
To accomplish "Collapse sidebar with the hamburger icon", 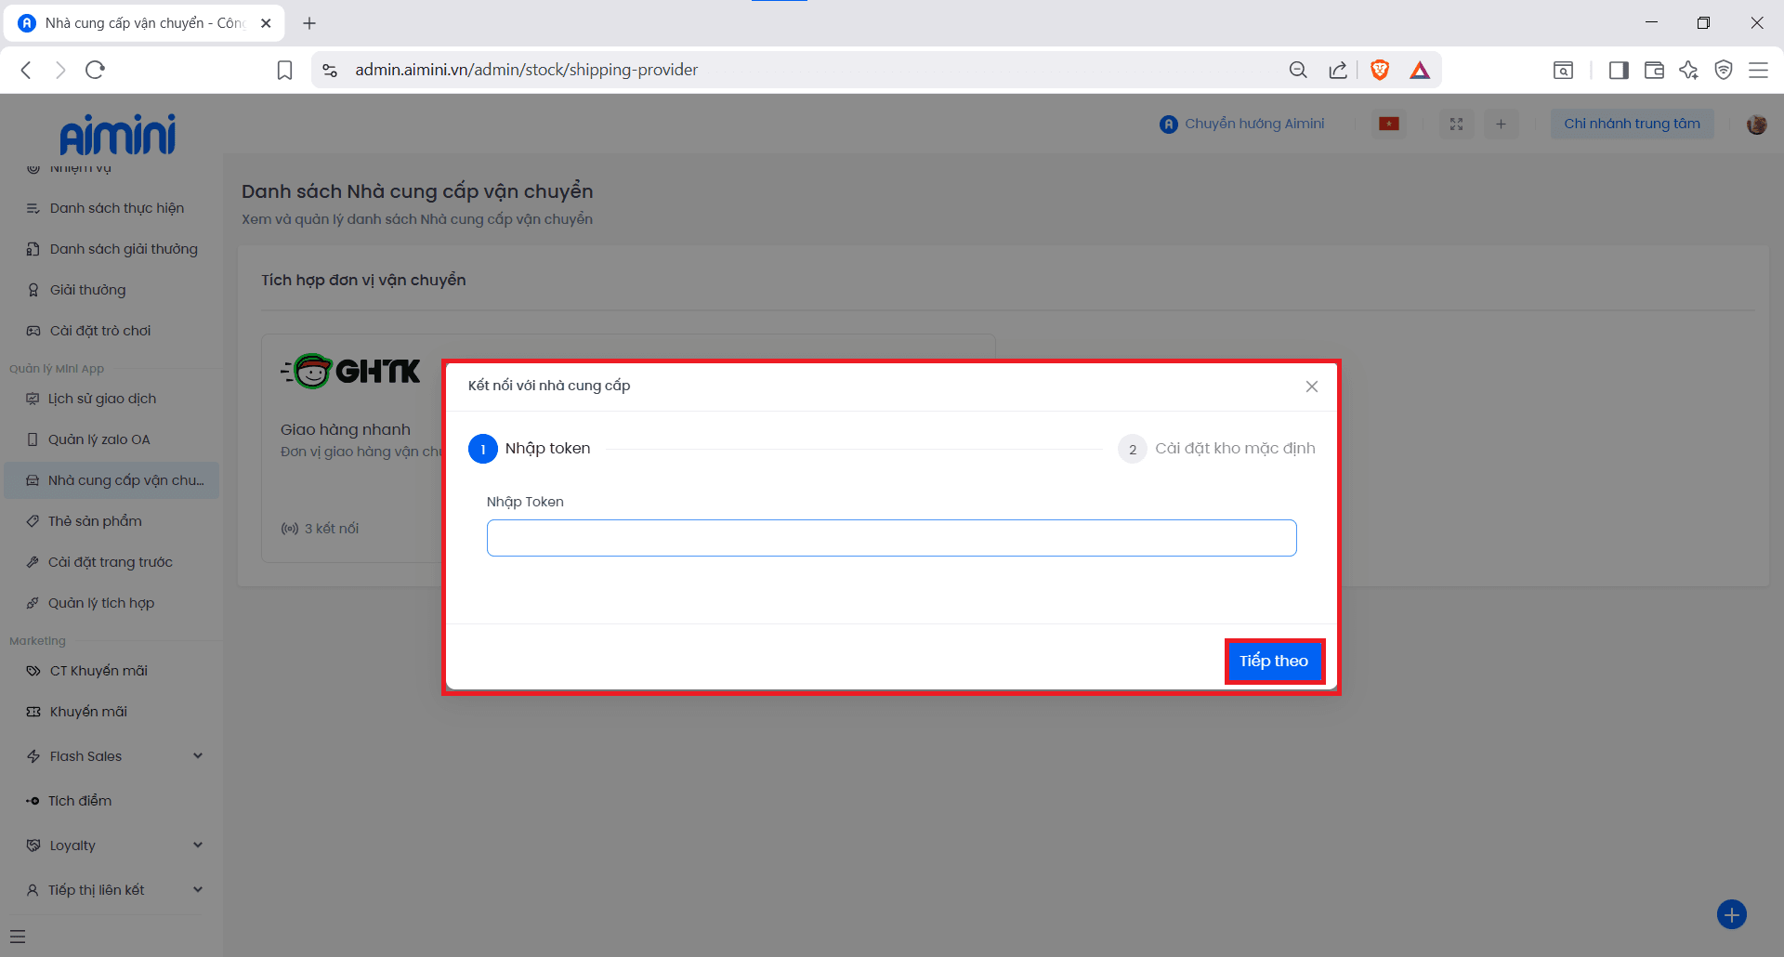I will pyautogui.click(x=18, y=937).
